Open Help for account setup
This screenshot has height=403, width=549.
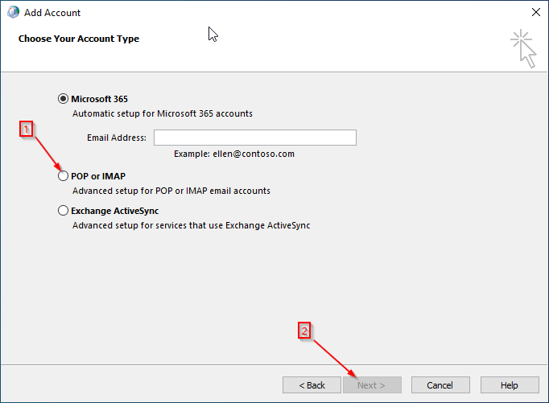click(510, 385)
